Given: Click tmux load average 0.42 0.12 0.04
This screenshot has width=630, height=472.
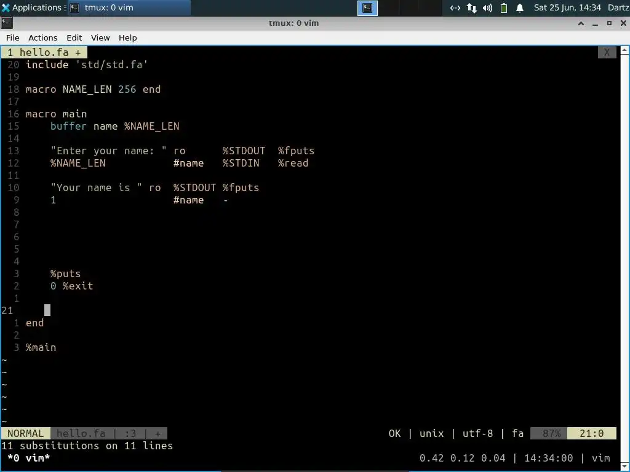Looking at the screenshot, I should click(x=462, y=458).
